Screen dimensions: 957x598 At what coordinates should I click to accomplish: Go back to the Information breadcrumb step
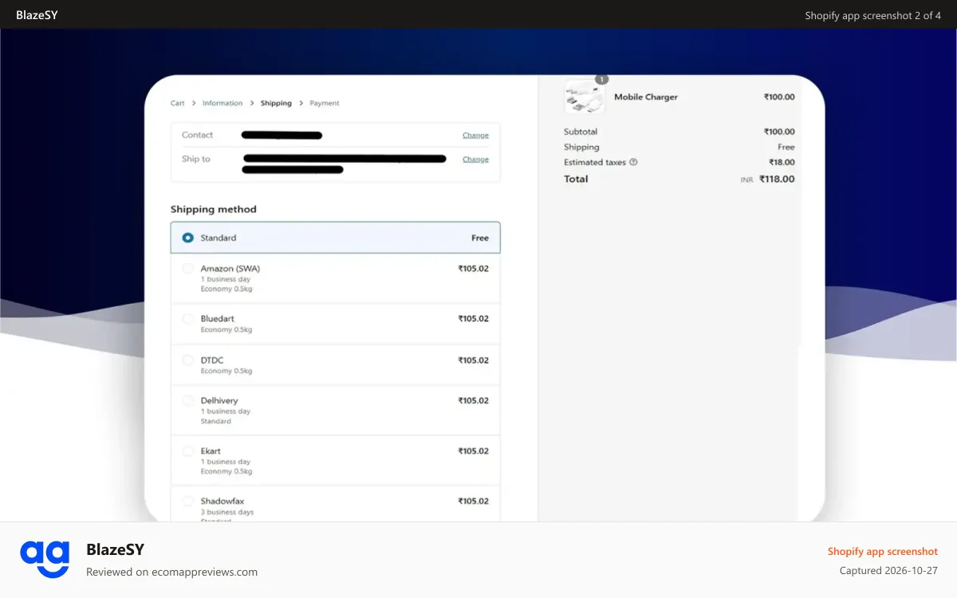pos(223,104)
